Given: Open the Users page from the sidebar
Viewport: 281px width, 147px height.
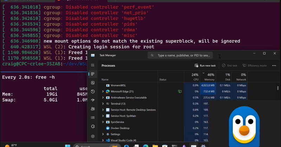Looking at the screenshot, I should coord(93,109).
